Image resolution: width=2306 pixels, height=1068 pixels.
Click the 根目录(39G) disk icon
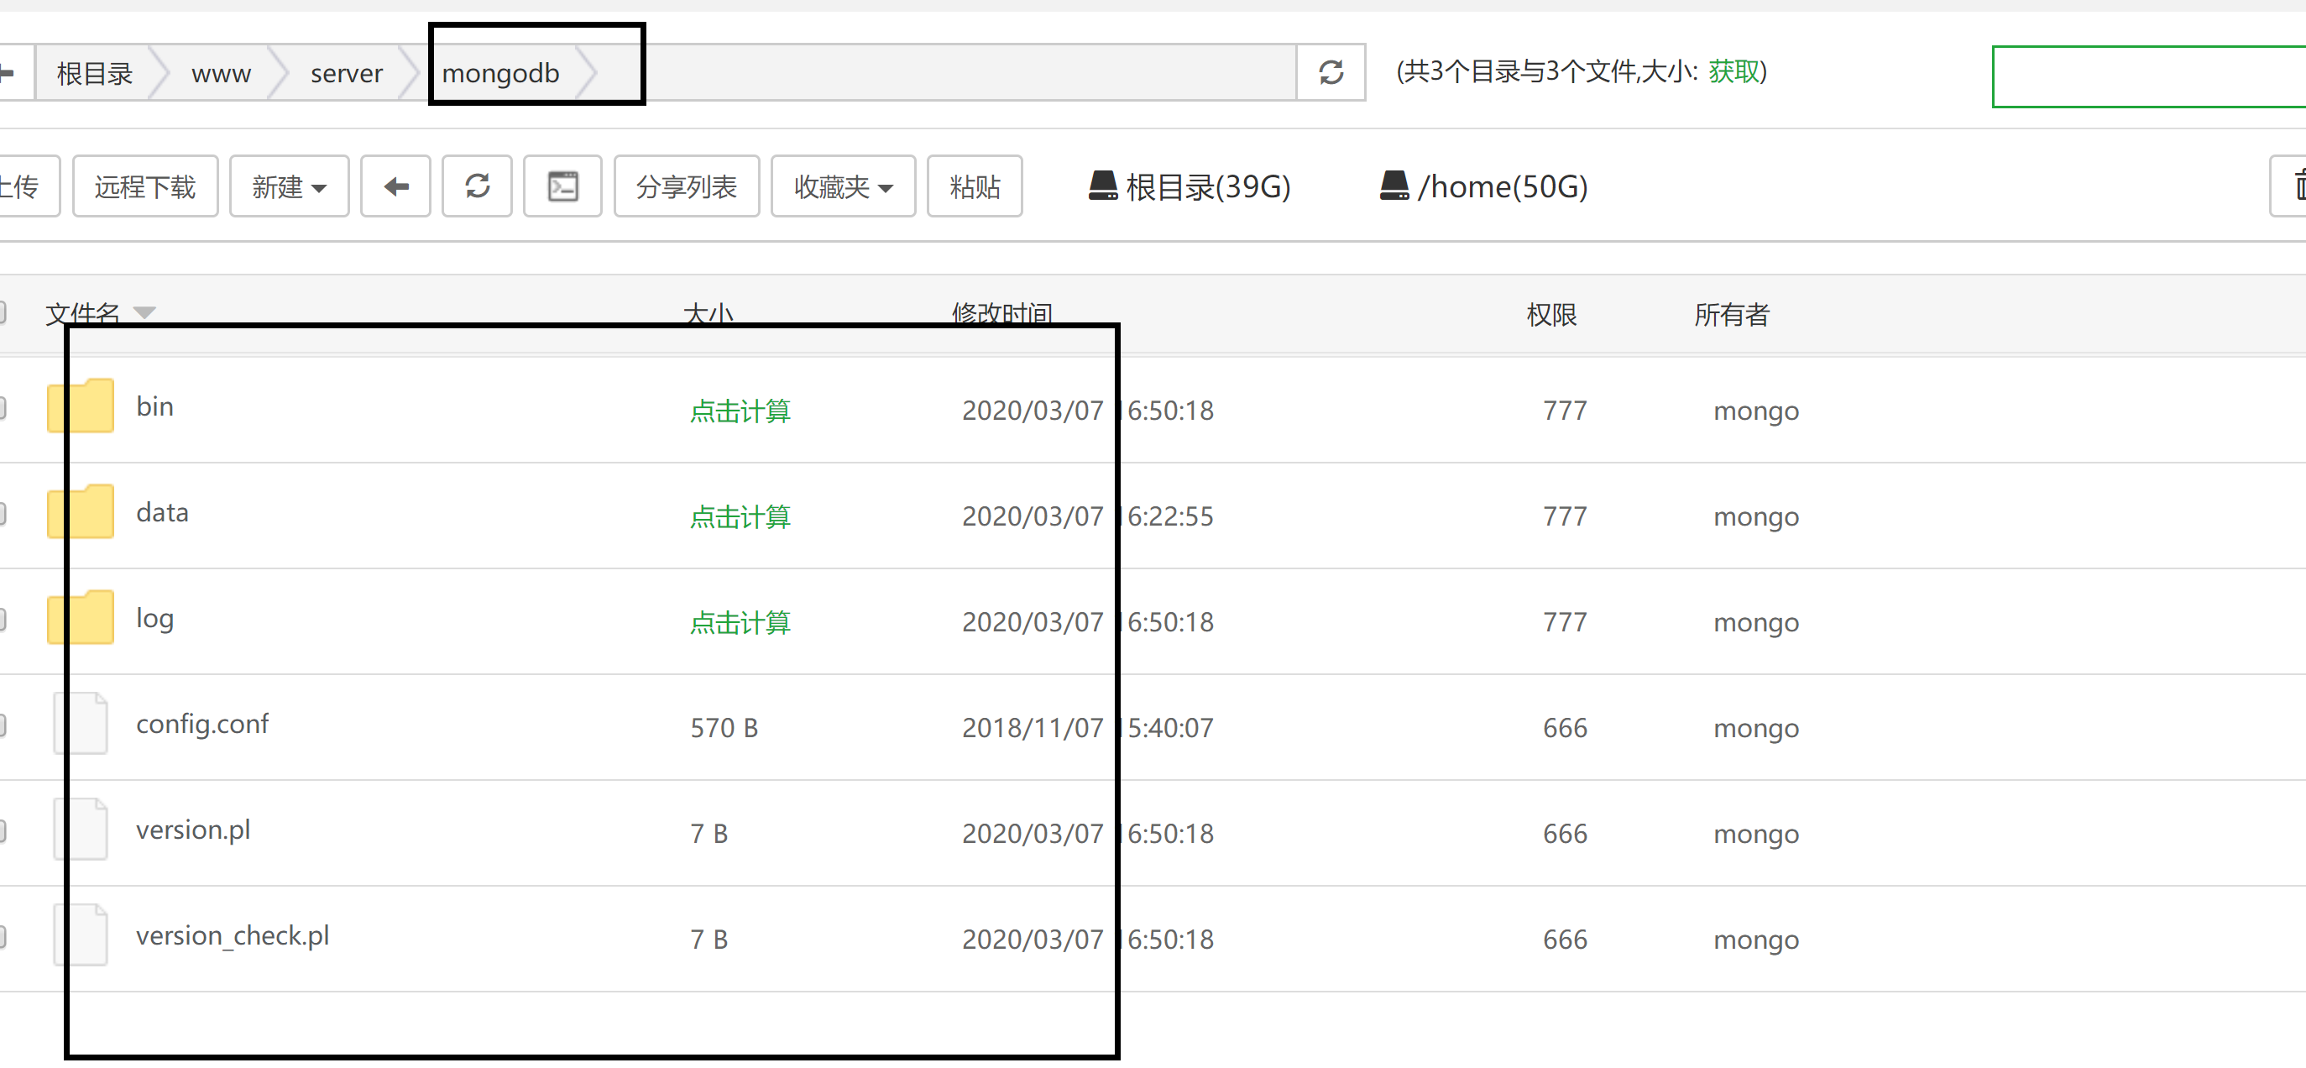[1102, 186]
